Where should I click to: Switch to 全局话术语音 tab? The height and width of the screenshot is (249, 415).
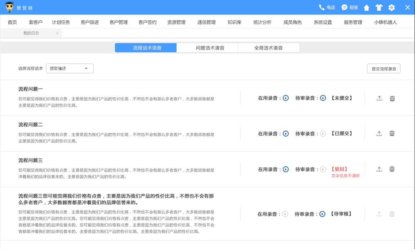click(x=269, y=48)
